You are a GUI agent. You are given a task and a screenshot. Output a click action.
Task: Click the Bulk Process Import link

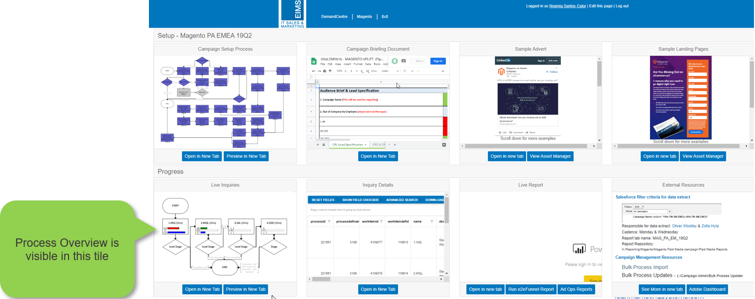click(x=645, y=267)
